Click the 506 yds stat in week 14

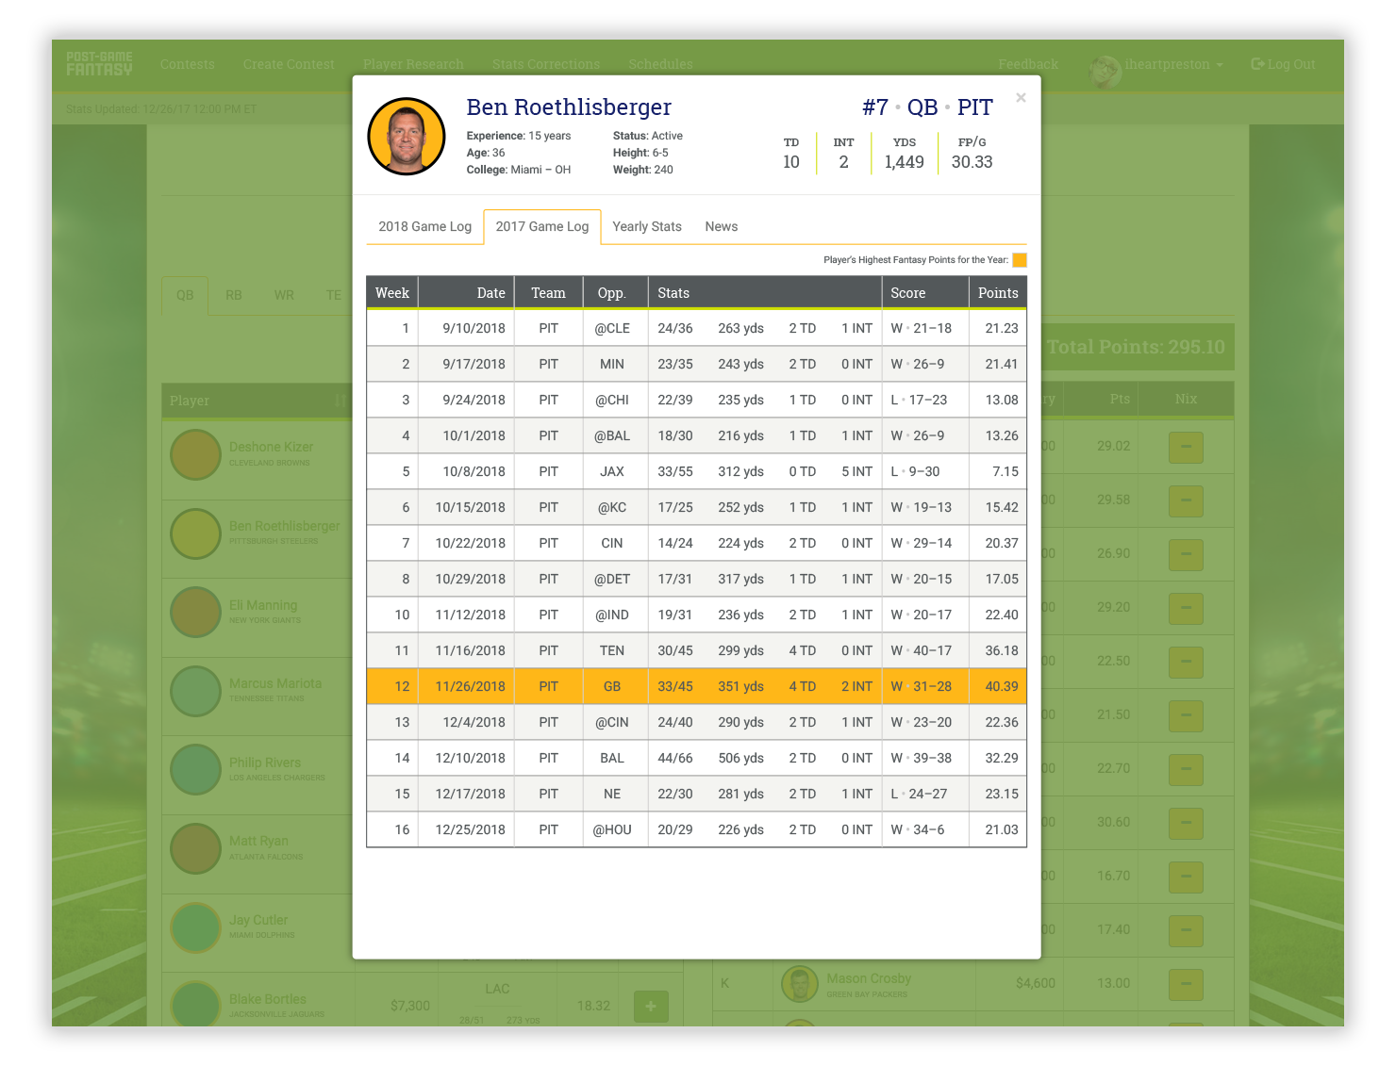tap(741, 758)
